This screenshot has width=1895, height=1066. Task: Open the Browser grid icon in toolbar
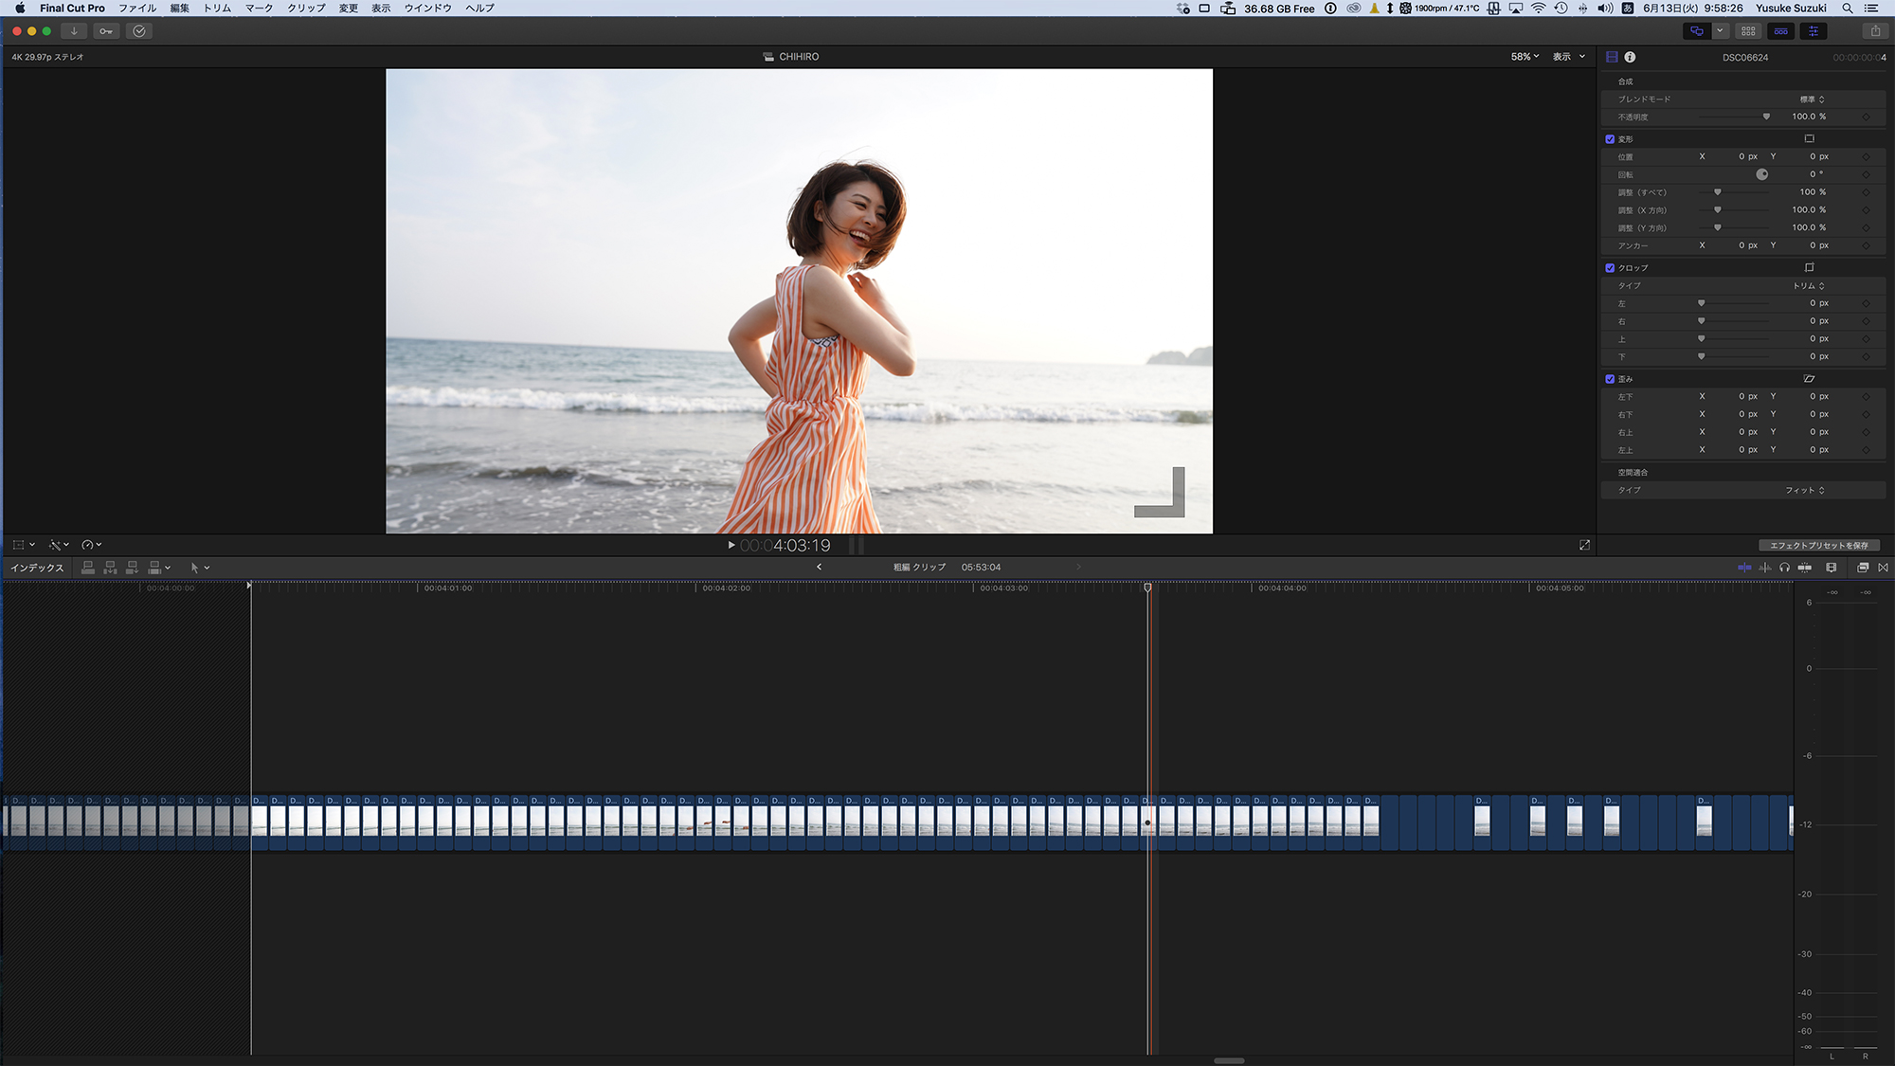point(1748,31)
